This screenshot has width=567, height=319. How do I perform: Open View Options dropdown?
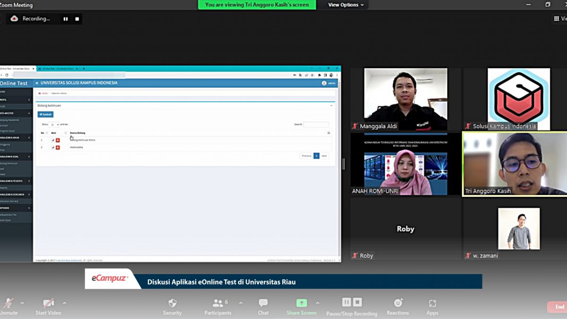[346, 5]
